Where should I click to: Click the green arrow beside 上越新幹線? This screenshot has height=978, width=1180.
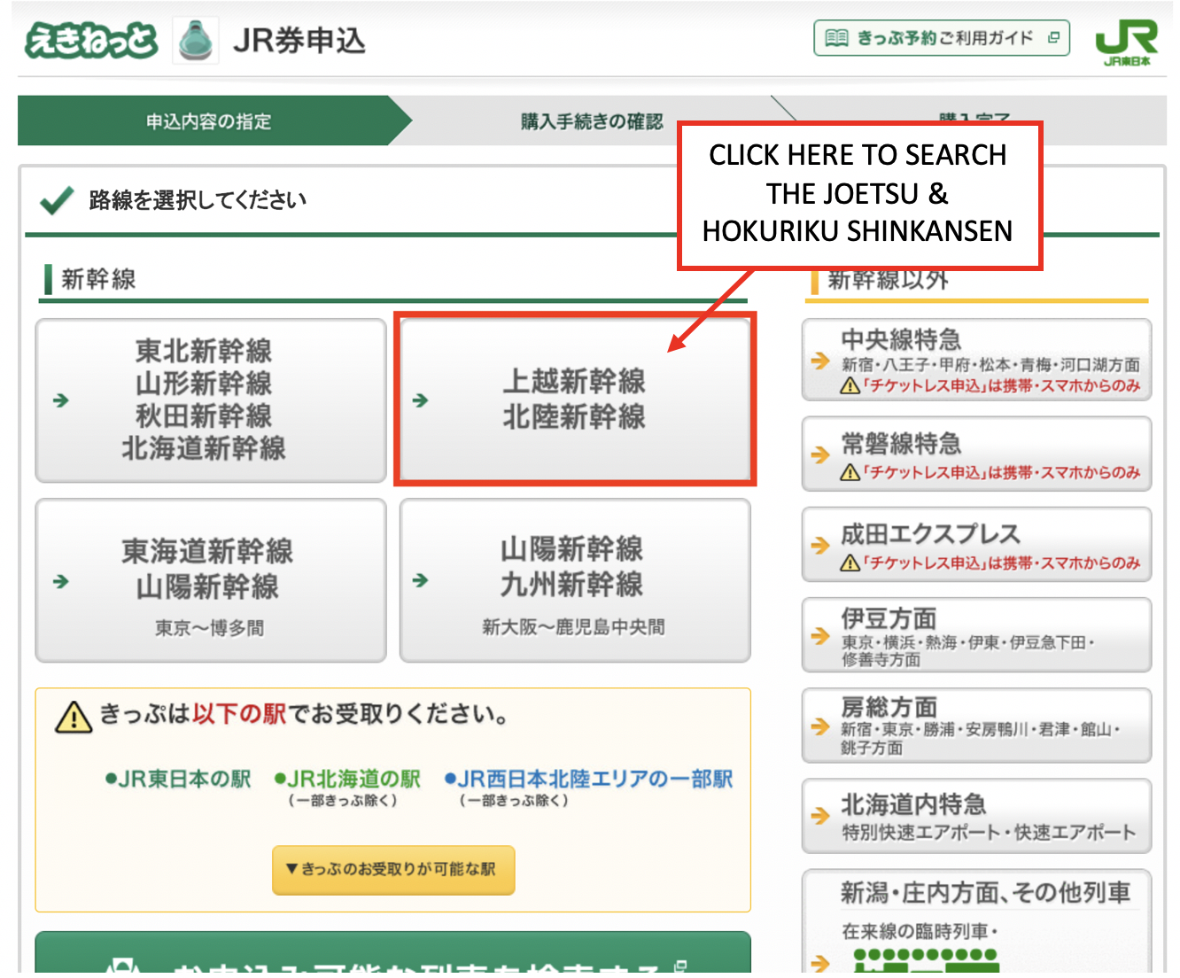coord(421,400)
